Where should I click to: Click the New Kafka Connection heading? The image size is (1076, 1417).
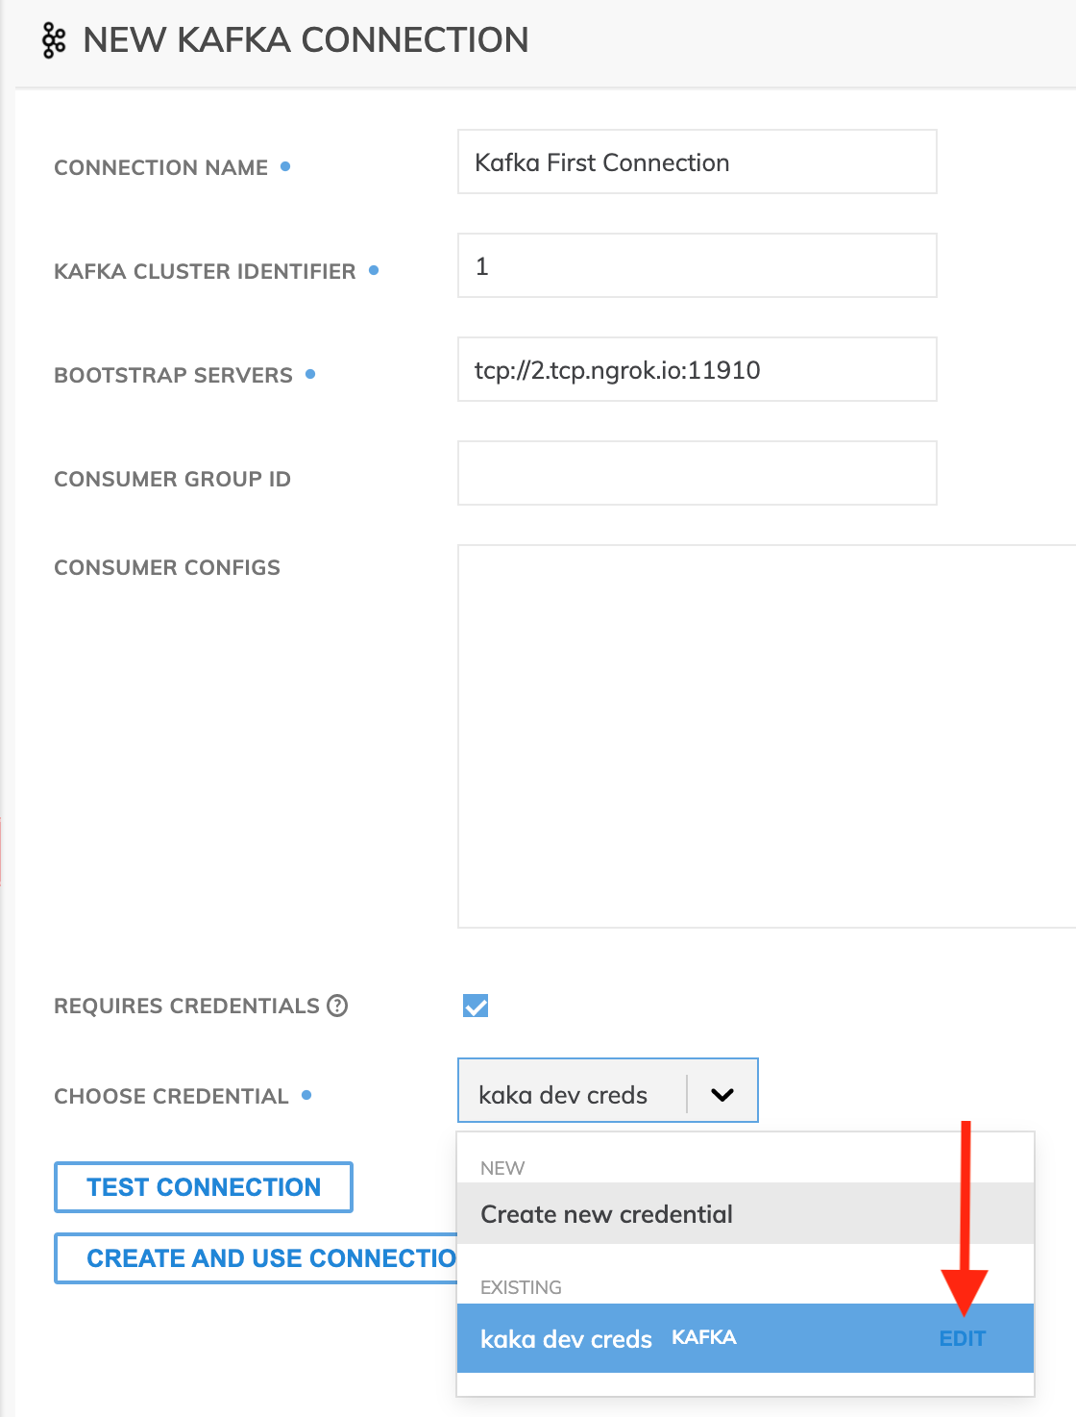point(306,40)
